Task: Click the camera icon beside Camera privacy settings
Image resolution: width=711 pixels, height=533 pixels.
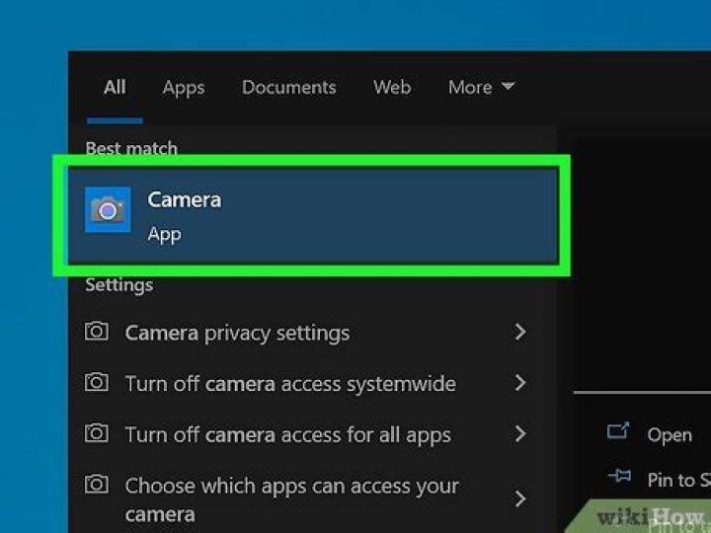Action: [x=97, y=333]
